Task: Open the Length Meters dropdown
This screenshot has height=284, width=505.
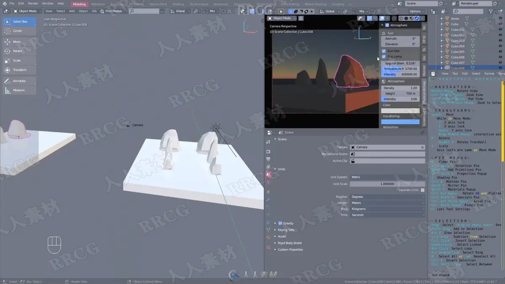Action: [x=387, y=203]
